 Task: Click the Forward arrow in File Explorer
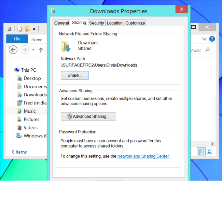pos(25,50)
